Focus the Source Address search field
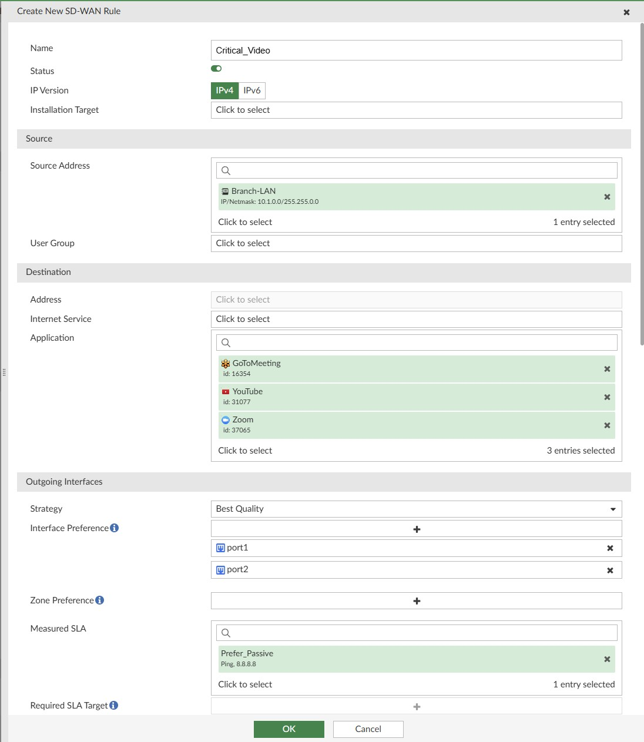Screen dimensions: 644x742 417,170
